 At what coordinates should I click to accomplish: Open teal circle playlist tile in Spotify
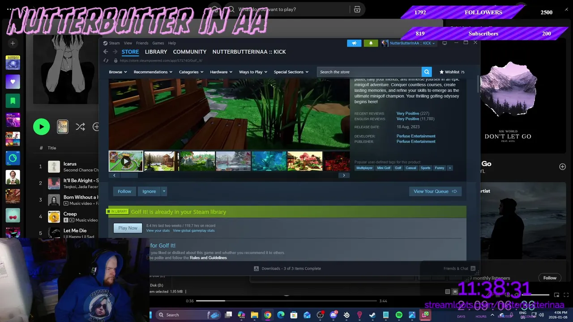(13, 158)
